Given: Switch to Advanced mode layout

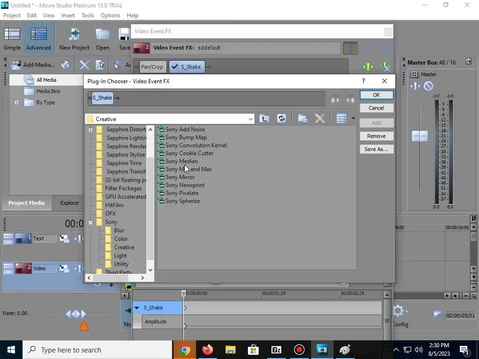Looking at the screenshot, I should click(x=38, y=39).
